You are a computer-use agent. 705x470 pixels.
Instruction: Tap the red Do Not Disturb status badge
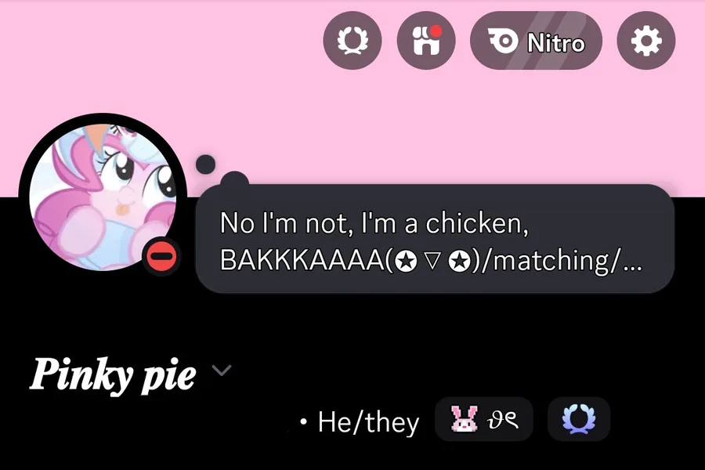pos(162,256)
